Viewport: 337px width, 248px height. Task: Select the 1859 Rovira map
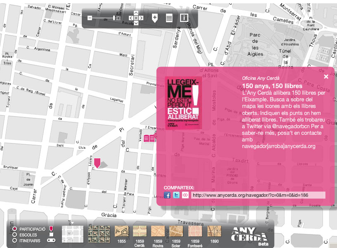[x=158, y=231]
